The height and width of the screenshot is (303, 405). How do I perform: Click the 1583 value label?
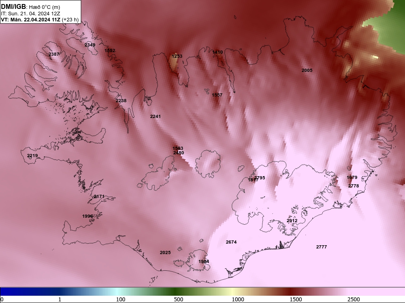tap(178, 148)
